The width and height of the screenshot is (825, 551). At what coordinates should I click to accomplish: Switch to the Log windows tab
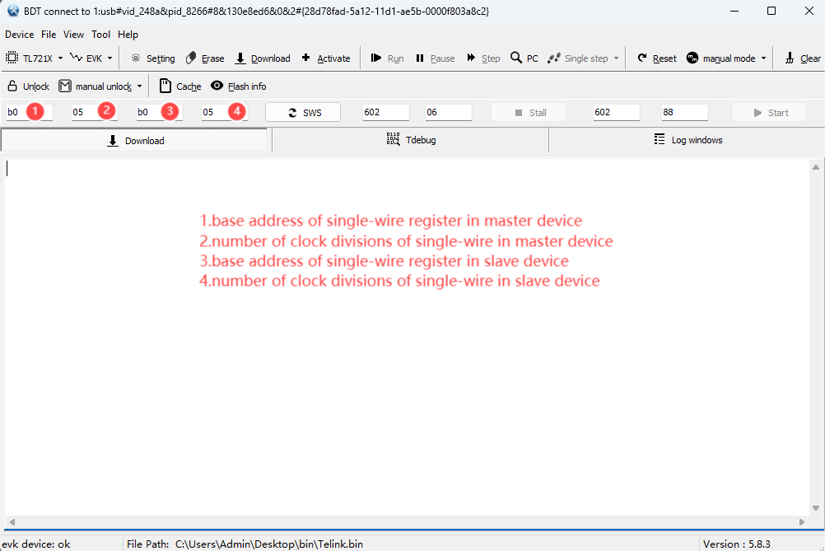point(687,140)
